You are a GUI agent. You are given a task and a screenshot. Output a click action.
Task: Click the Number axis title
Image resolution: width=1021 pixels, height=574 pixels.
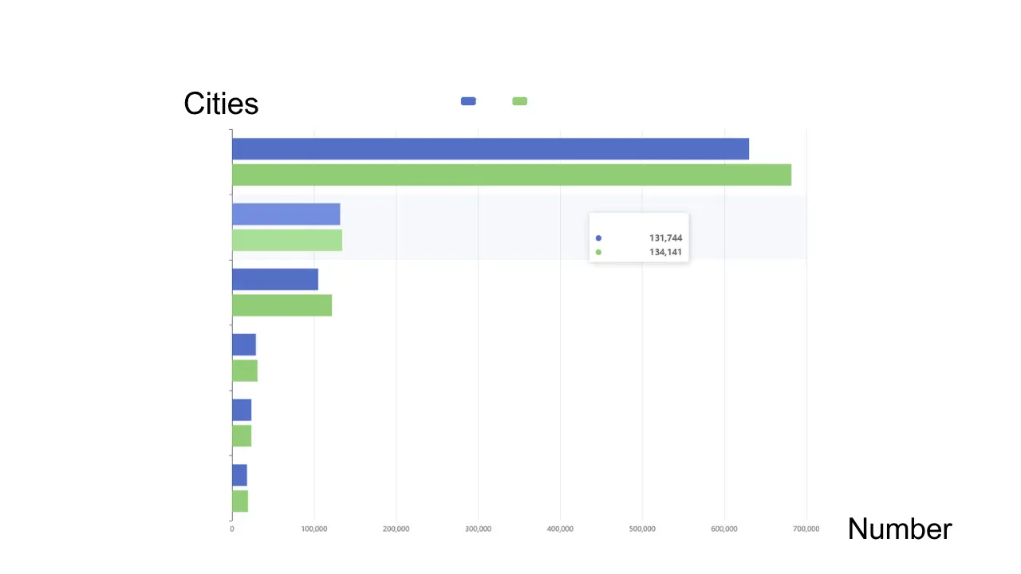click(x=899, y=529)
